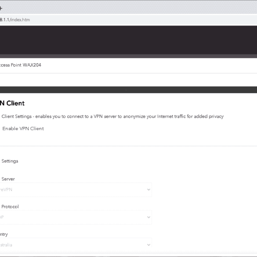The width and height of the screenshot is (257, 257).
Task: Click the Settings section label
Action: [x=10, y=161]
